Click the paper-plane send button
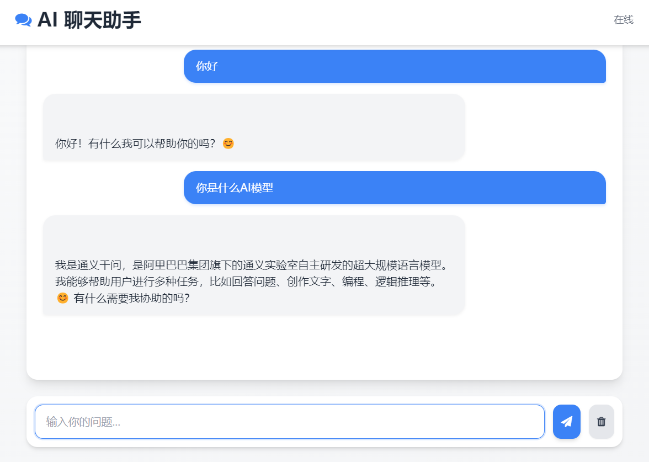 (567, 422)
